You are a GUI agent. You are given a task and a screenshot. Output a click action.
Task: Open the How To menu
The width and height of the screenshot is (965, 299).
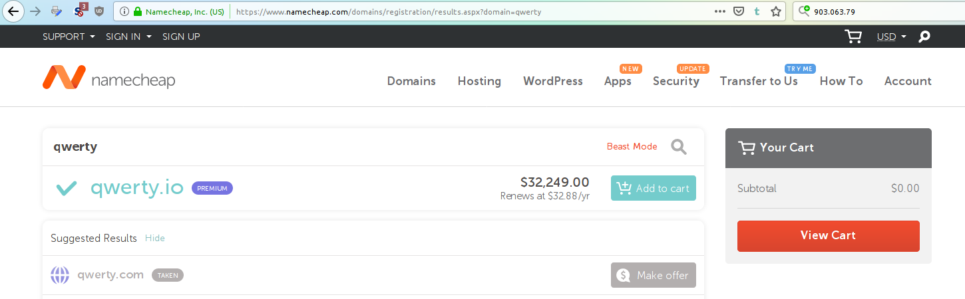(x=841, y=81)
